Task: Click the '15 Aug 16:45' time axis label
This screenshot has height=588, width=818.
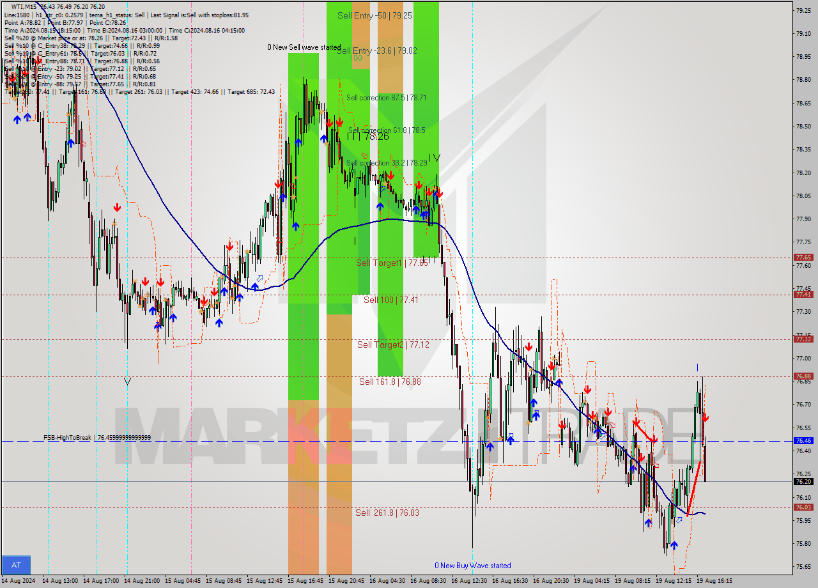Action: [x=304, y=581]
